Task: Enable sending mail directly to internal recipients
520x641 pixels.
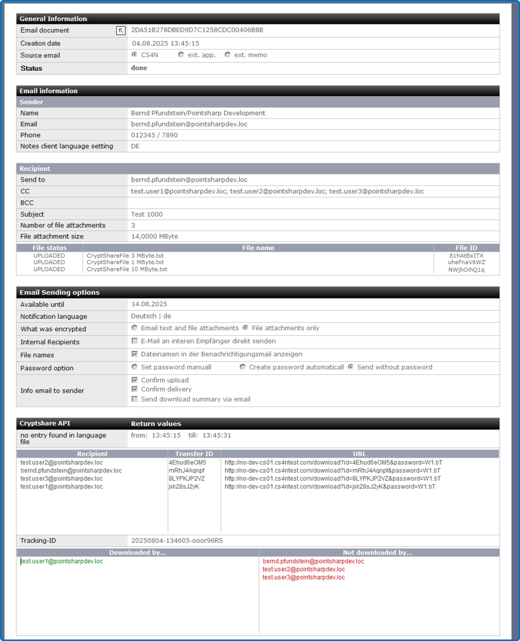Action: (134, 341)
